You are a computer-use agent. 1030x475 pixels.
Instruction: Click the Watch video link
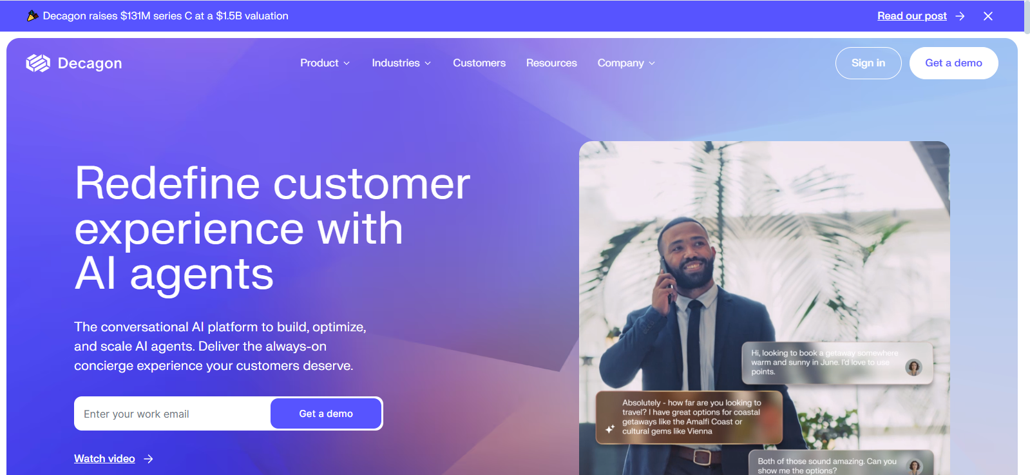[104, 459]
